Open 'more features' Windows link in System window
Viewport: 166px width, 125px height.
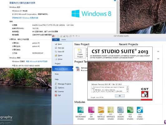point(25,18)
